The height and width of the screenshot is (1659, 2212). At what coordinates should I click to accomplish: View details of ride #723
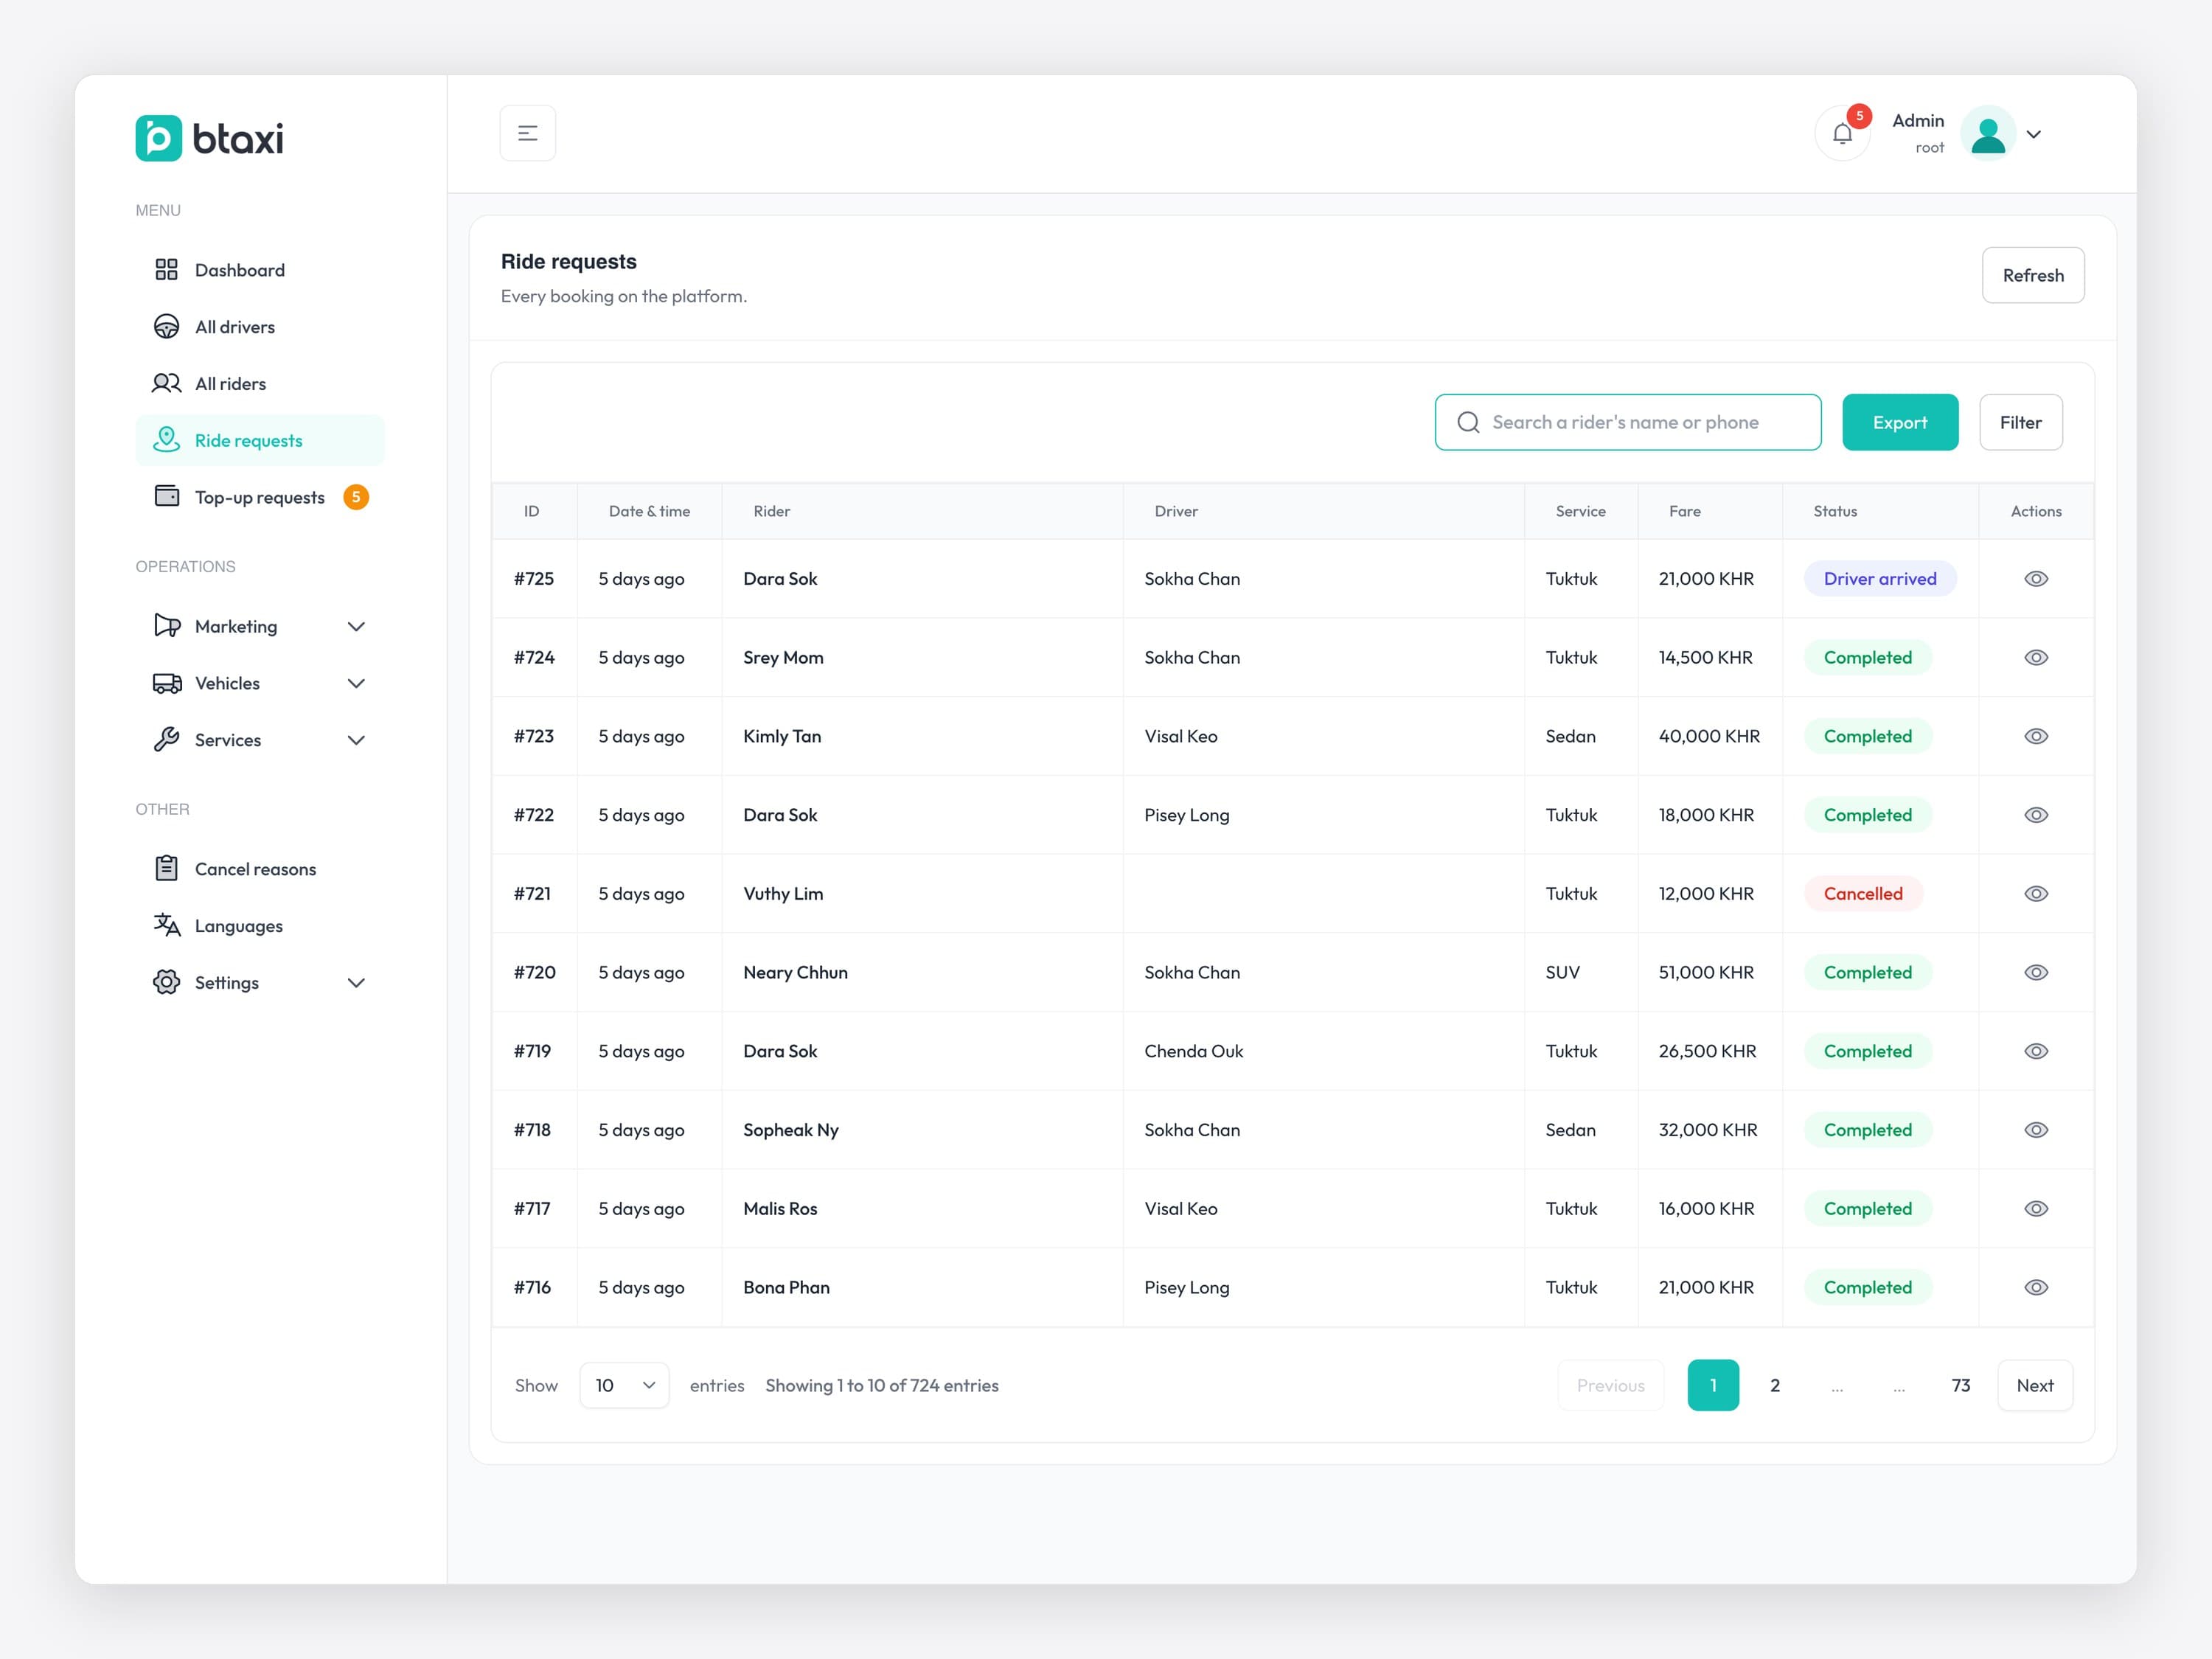2036,736
